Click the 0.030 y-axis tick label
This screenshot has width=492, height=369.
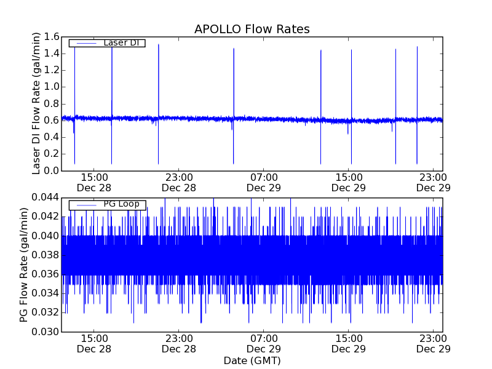click(45, 331)
